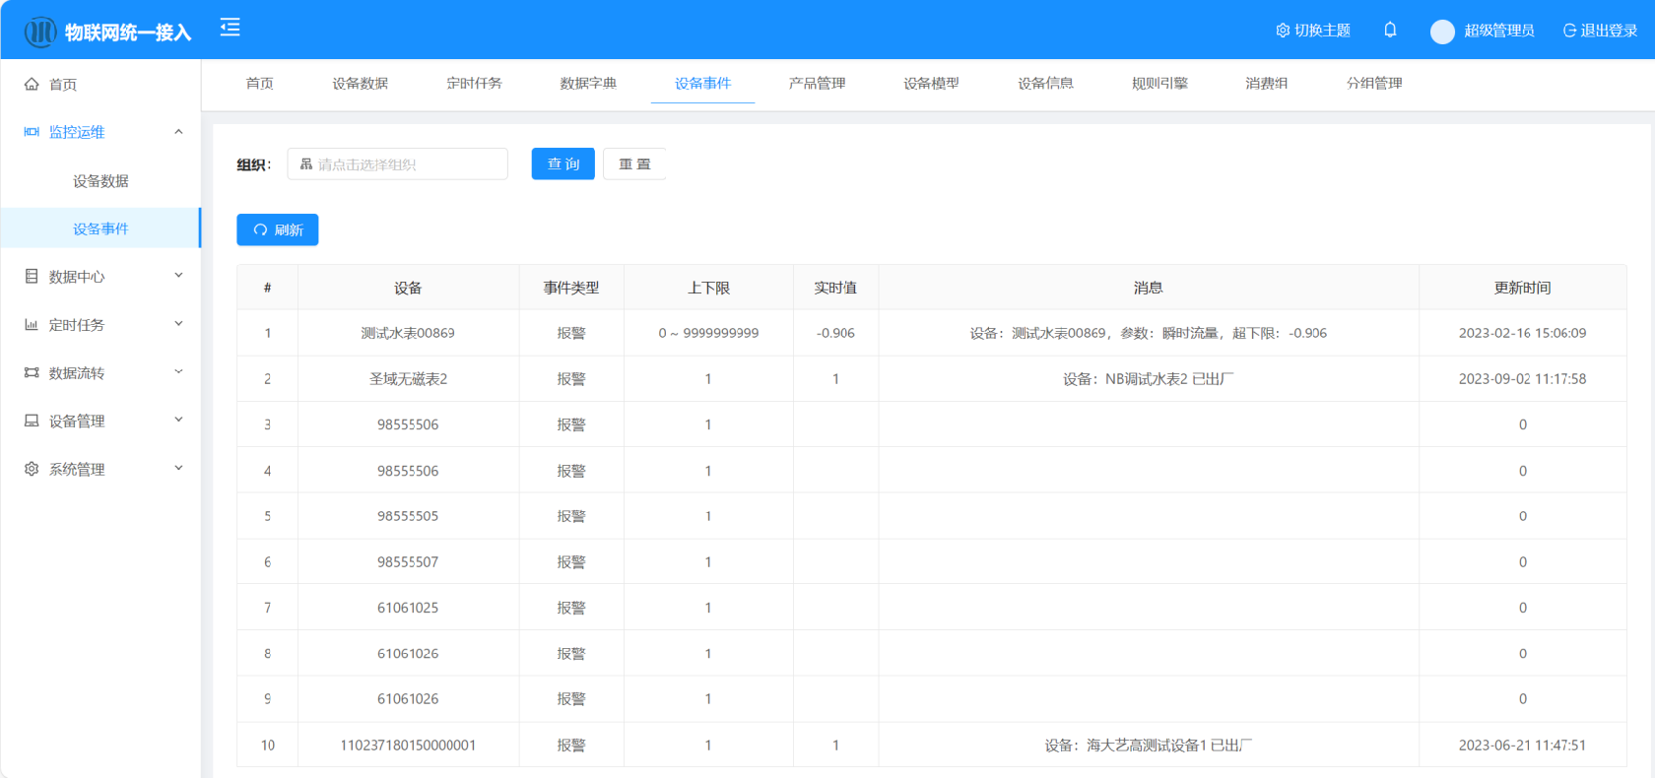
Task: Switch to the 规则引擎 tab
Action: (x=1159, y=84)
